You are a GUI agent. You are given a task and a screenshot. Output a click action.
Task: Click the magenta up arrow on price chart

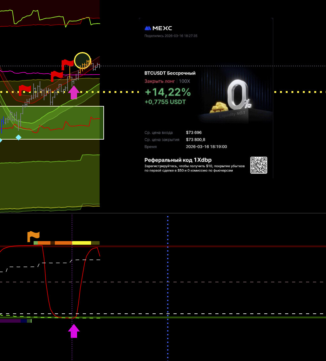click(74, 92)
